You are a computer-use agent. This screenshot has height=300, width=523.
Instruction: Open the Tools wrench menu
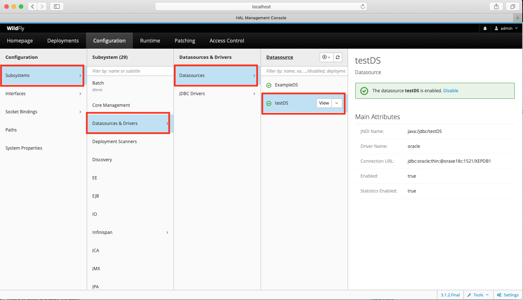[478, 295]
